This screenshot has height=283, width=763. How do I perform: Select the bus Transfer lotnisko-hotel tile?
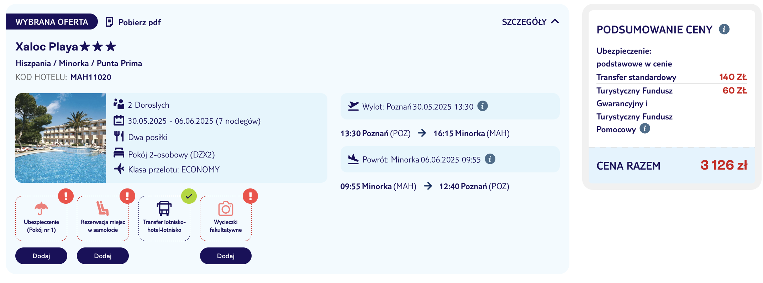(164, 218)
